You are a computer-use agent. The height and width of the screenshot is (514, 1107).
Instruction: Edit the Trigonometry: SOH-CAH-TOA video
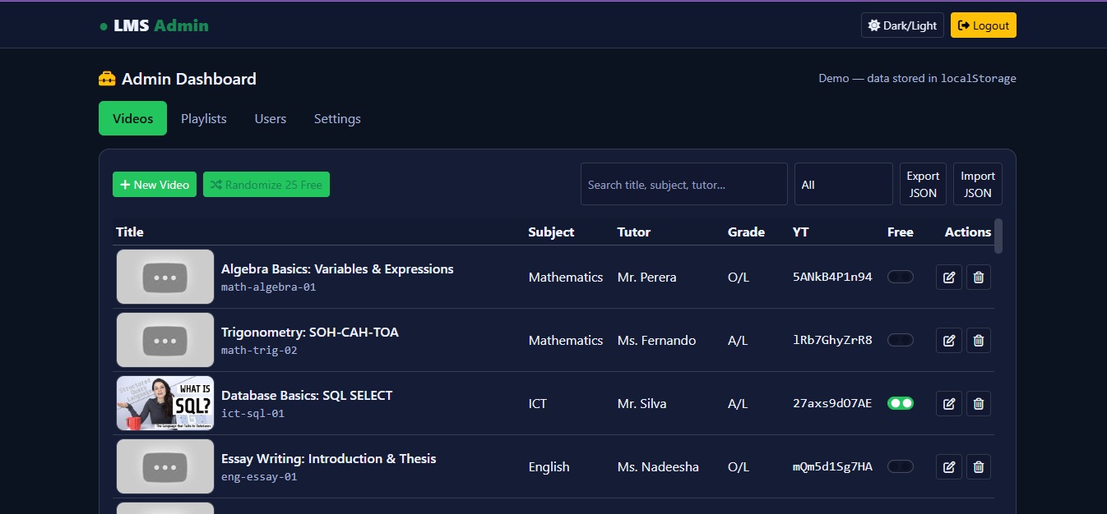(948, 340)
